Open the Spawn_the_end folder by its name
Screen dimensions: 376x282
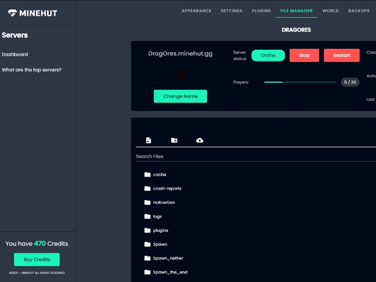click(x=170, y=272)
